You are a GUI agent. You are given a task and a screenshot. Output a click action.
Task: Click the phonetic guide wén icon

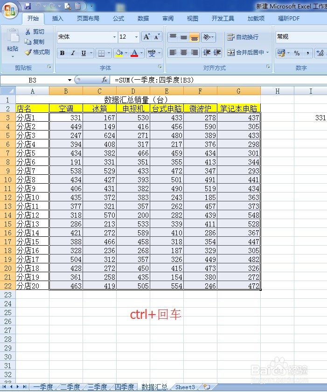click(x=152, y=53)
